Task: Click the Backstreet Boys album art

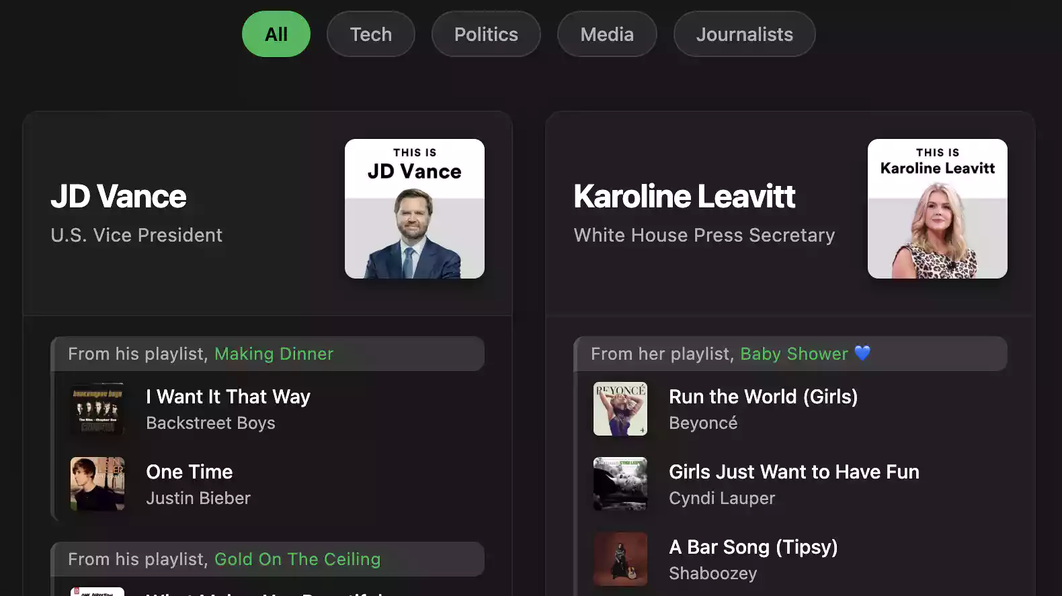Action: [97, 409]
